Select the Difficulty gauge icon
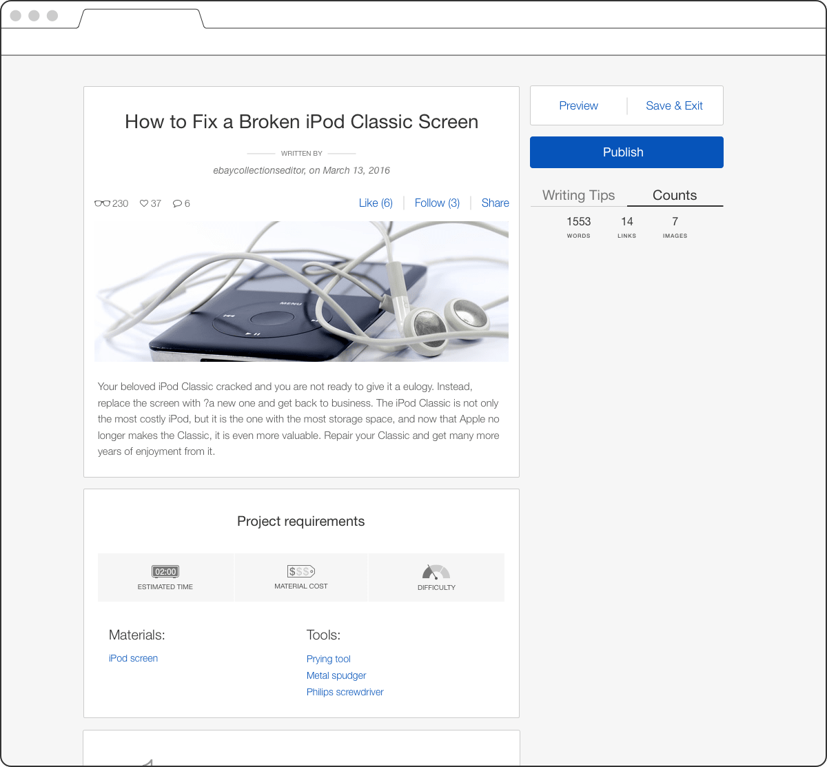Viewport: 827px width, 767px height. point(436,572)
